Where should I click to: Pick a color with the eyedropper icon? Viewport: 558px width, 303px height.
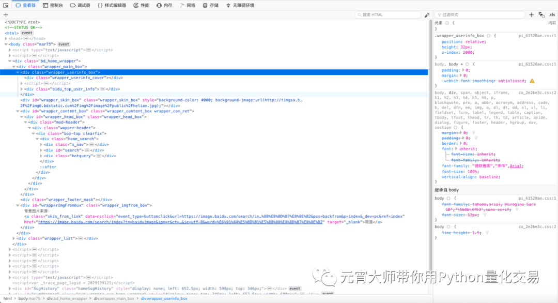(x=427, y=14)
